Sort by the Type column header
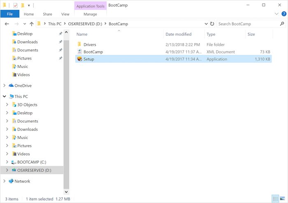 coord(211,34)
